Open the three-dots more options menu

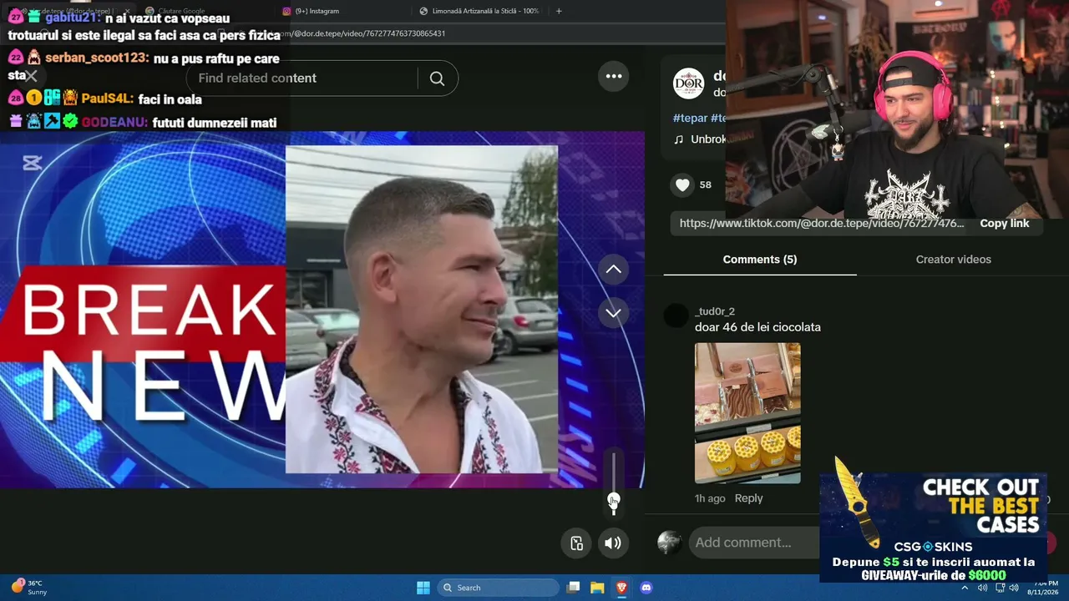click(x=614, y=76)
